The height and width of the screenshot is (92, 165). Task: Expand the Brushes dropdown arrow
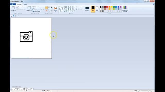coord(56,11)
